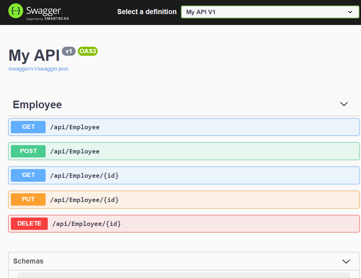Click the My API title text
The image size is (361, 278).
coord(34,55)
